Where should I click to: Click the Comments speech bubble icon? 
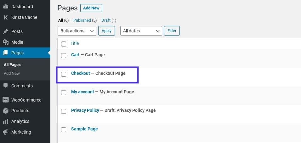pos(6,86)
